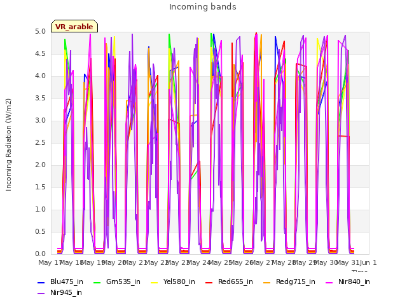Click the 1.0 y-axis tick label
This screenshot has height=305, width=407.
point(40,209)
